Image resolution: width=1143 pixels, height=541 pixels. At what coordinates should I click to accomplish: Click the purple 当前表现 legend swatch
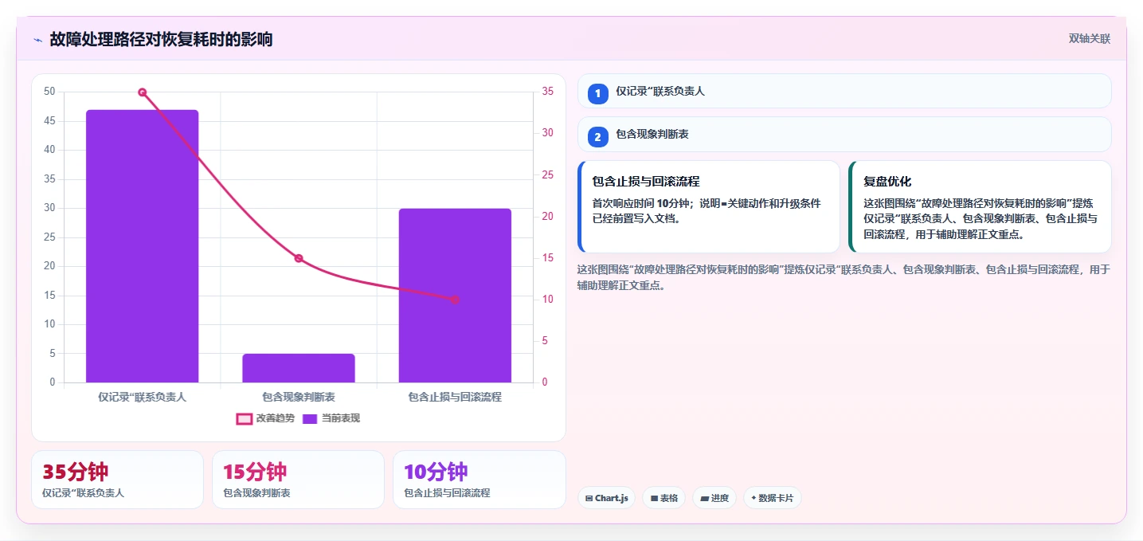pyautogui.click(x=310, y=419)
